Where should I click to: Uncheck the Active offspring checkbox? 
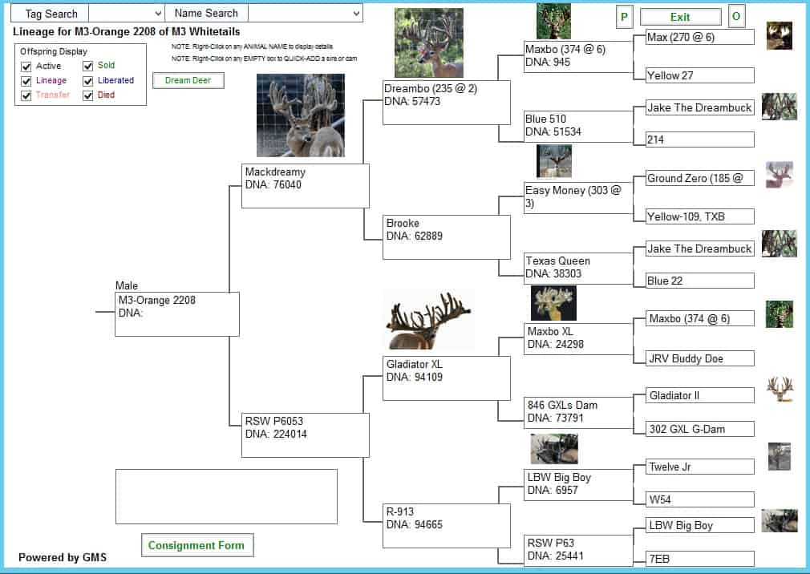[26, 67]
